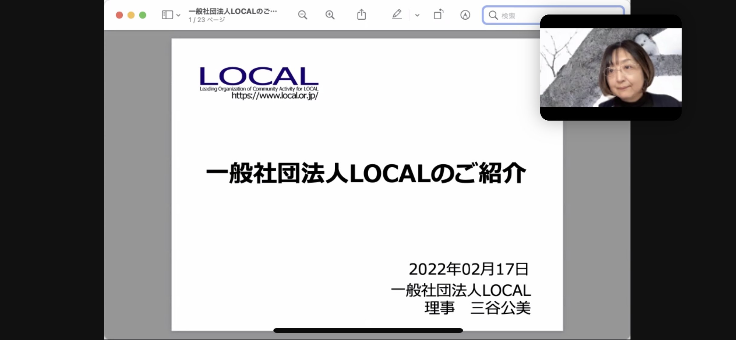Open the Share menu icon

361,15
